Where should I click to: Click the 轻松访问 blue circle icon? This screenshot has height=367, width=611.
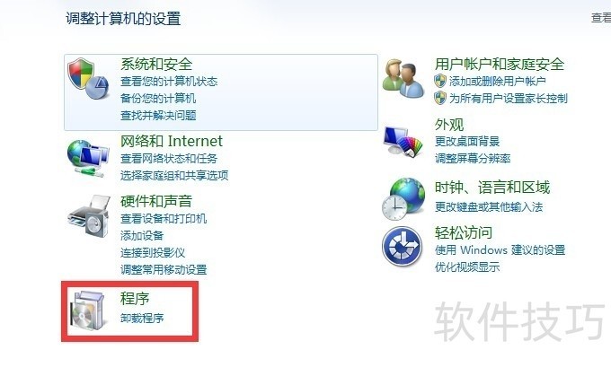click(403, 246)
